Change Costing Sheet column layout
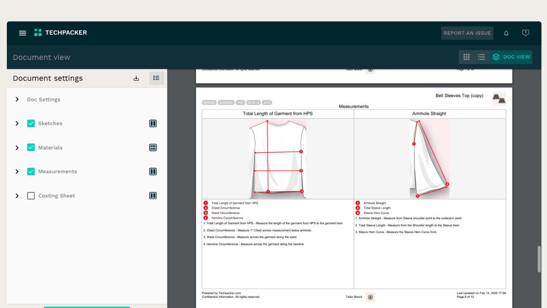This screenshot has height=308, width=547. click(x=153, y=195)
